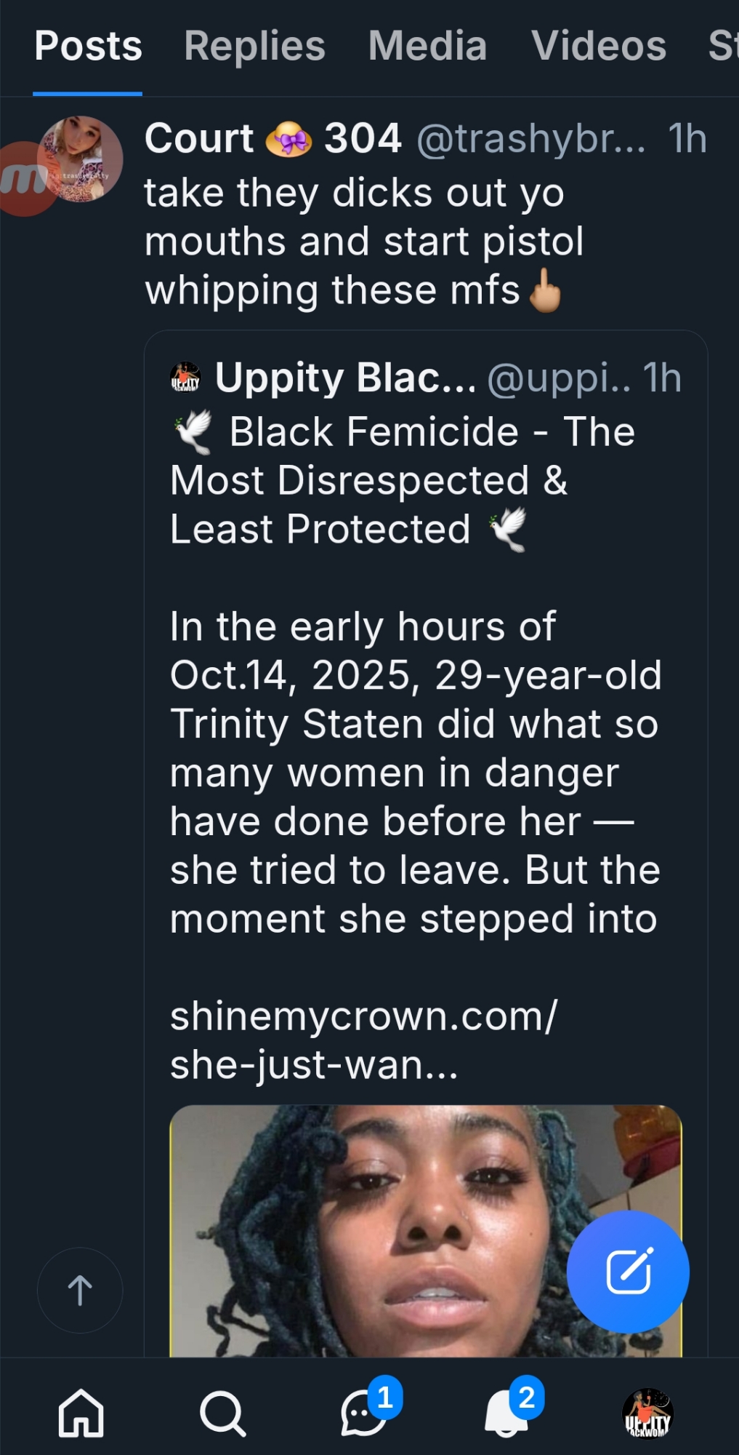The width and height of the screenshot is (739, 1455).
Task: Open Notifications bell with 2 alerts
Action: click(x=506, y=1414)
